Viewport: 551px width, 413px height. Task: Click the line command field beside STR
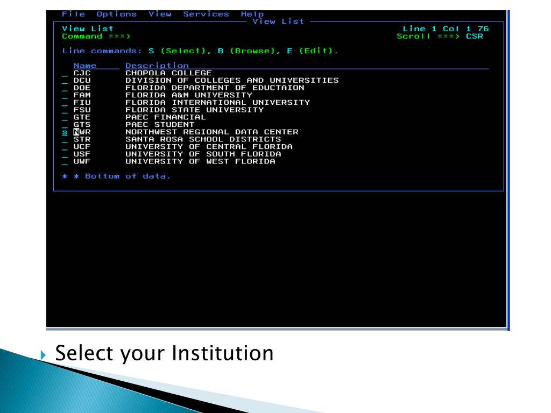point(65,140)
